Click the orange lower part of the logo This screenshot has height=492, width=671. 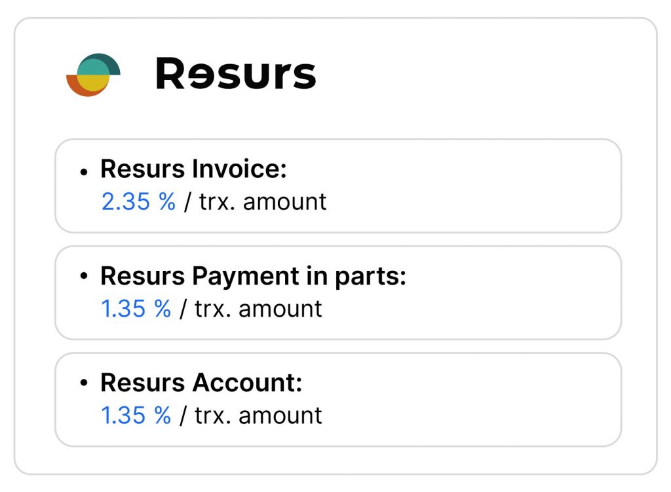point(77,88)
